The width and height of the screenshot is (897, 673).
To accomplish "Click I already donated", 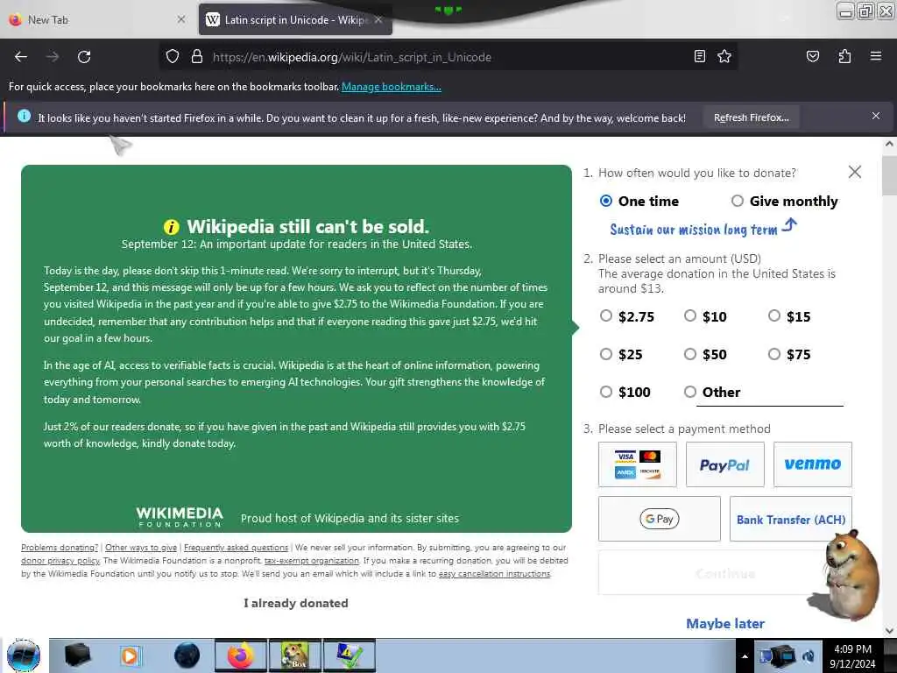I will [x=296, y=603].
